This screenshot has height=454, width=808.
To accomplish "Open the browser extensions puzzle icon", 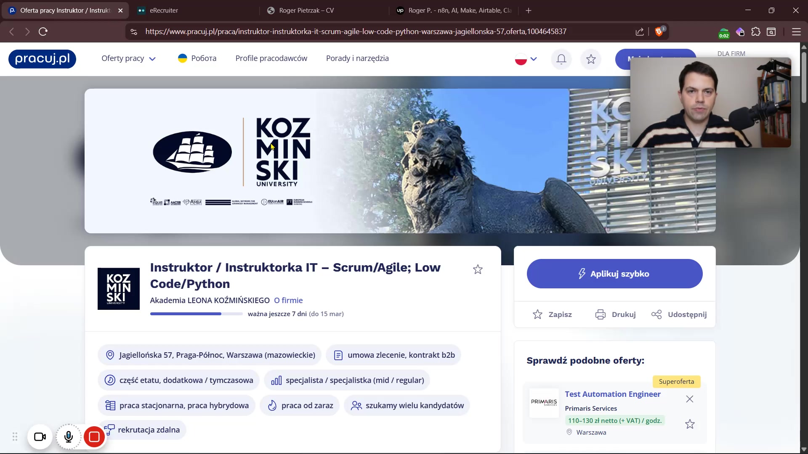I will tap(756, 32).
